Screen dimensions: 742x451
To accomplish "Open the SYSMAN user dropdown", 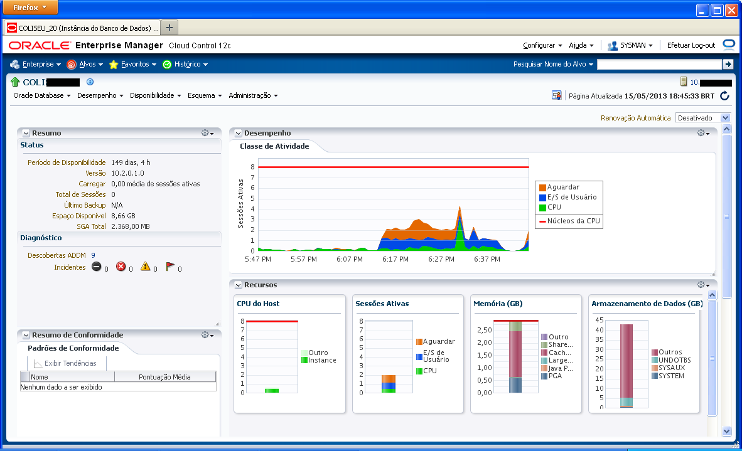I will (x=636, y=45).
